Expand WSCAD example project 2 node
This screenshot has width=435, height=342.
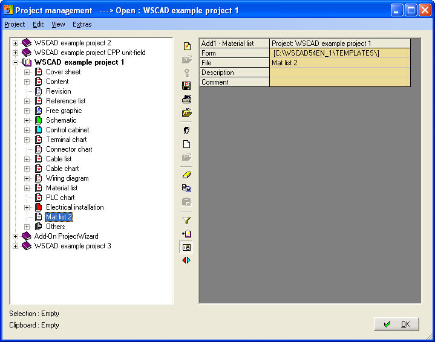click(16, 43)
